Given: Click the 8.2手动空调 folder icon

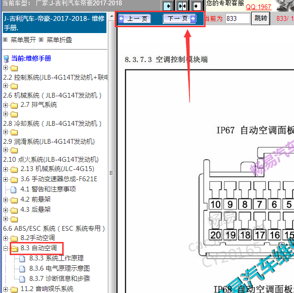Looking at the screenshot, I should (14, 239).
